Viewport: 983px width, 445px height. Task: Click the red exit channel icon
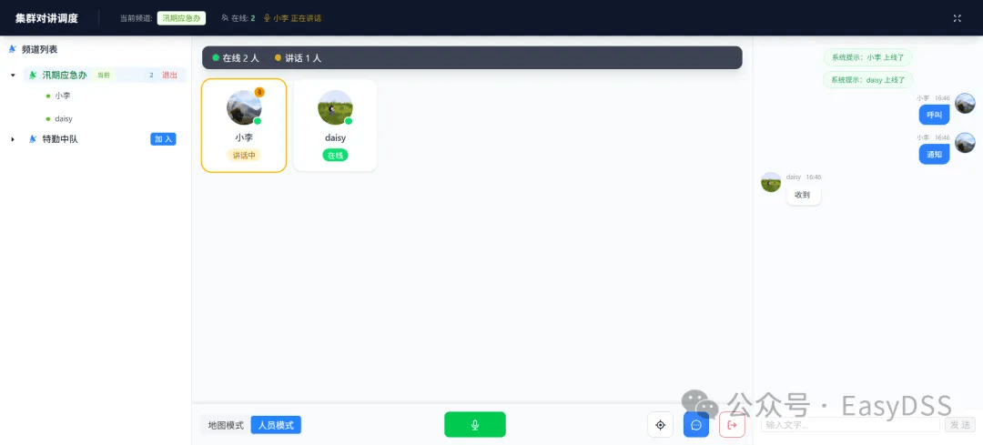pyautogui.click(x=732, y=425)
